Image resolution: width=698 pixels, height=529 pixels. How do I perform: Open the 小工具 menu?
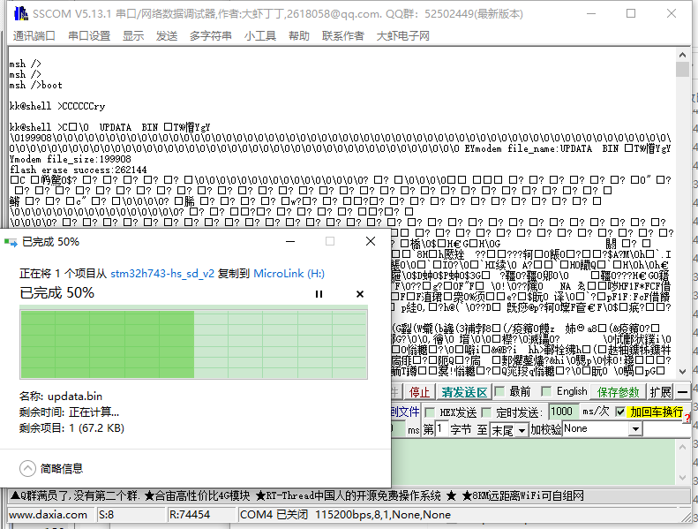pyautogui.click(x=260, y=35)
